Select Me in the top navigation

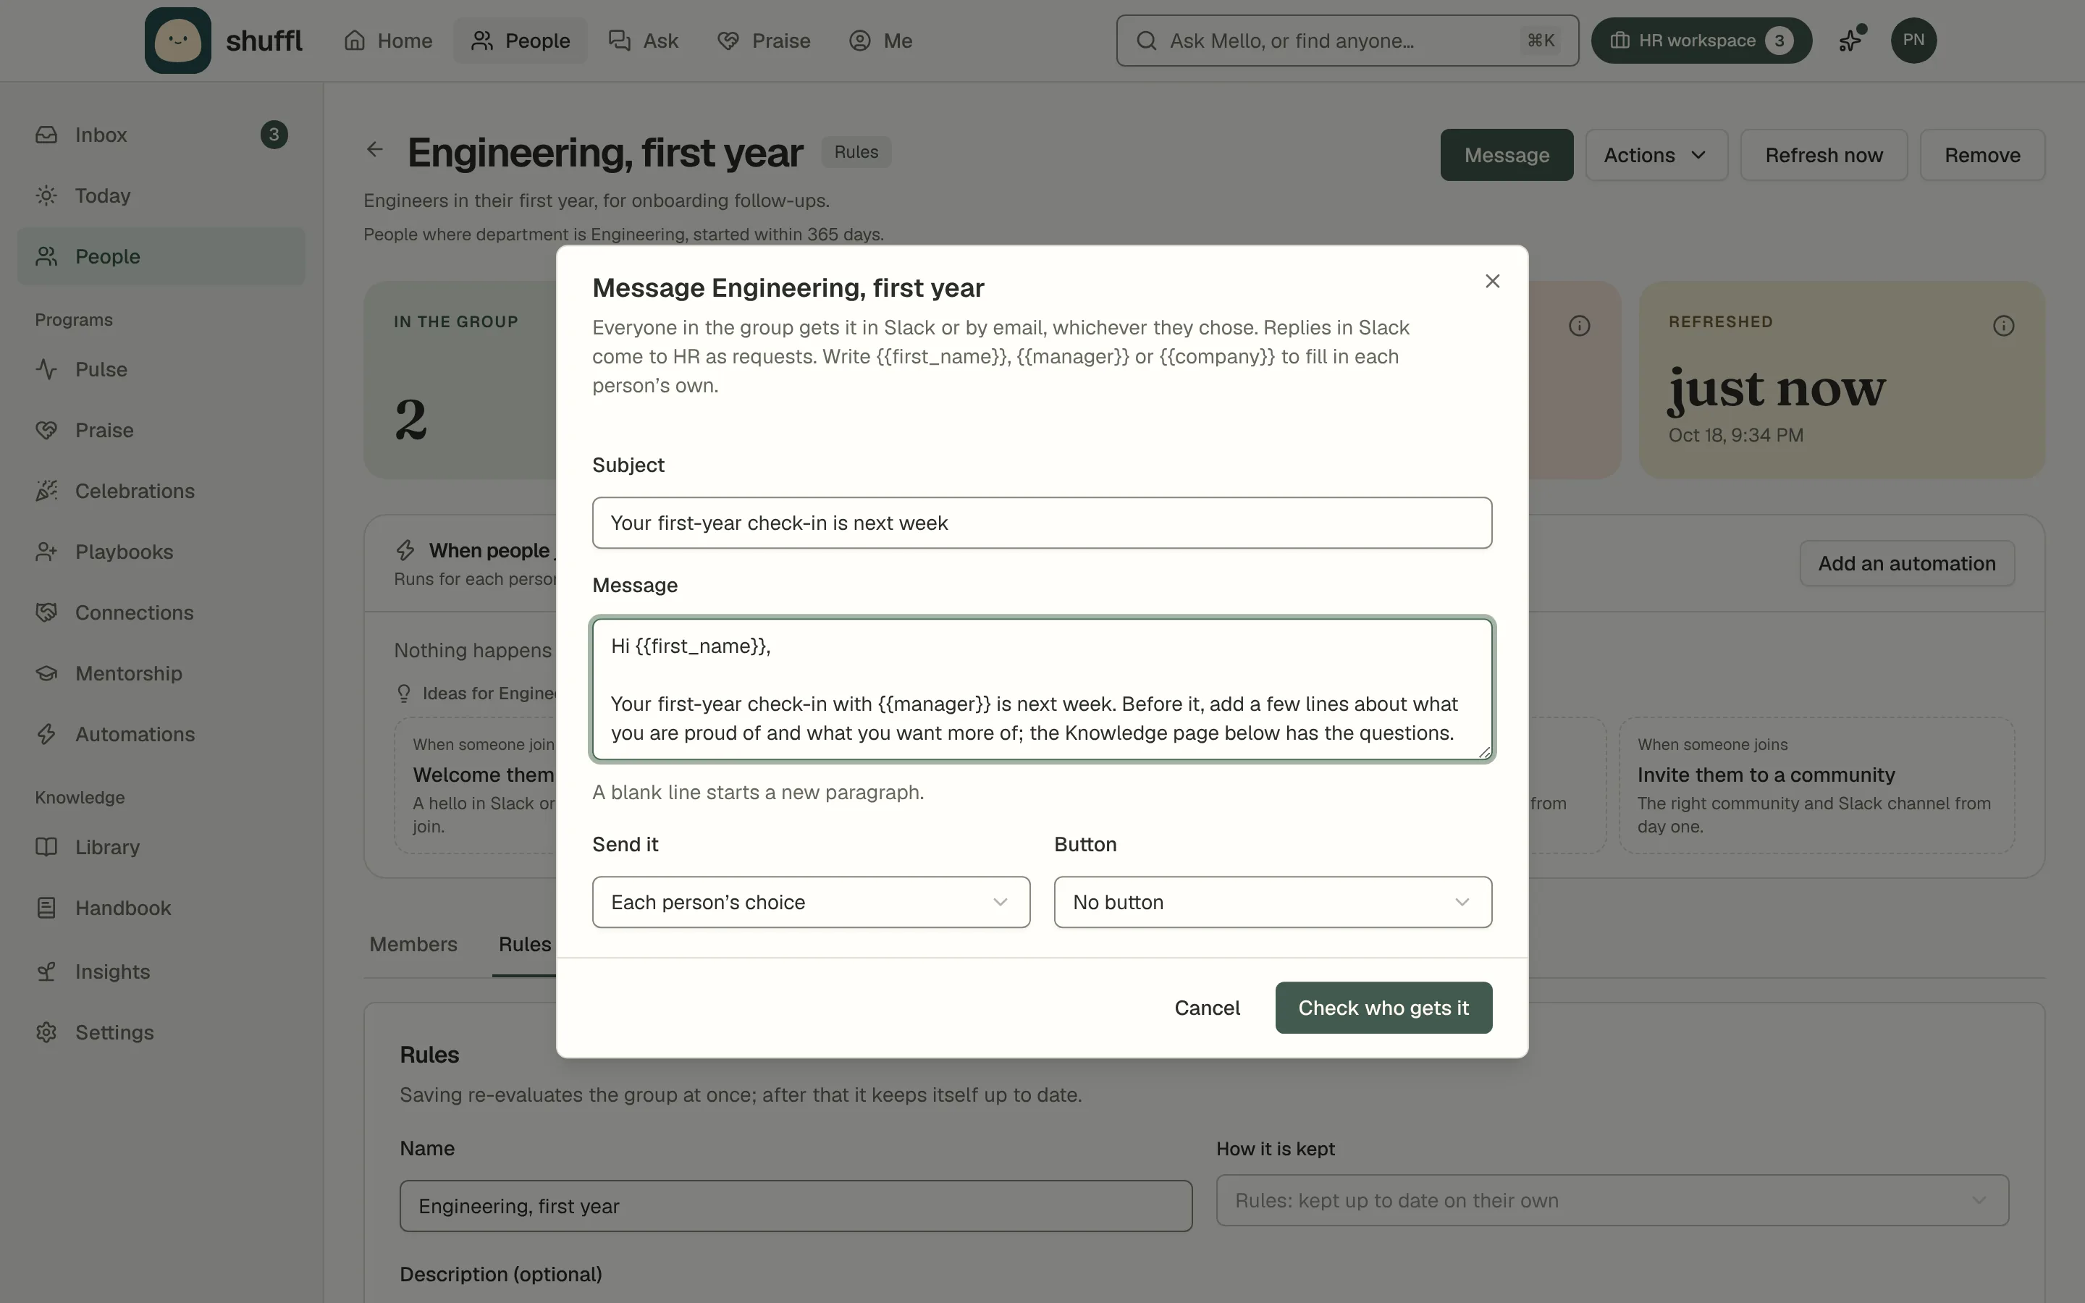click(x=880, y=41)
